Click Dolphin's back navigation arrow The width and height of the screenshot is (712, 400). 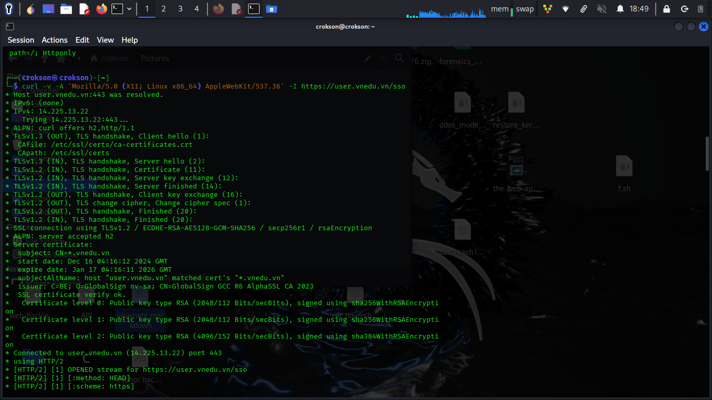(x=13, y=58)
